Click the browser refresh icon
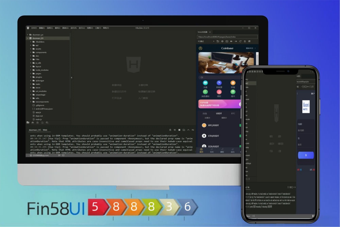The width and height of the screenshot is (340, 227). [x=240, y=41]
